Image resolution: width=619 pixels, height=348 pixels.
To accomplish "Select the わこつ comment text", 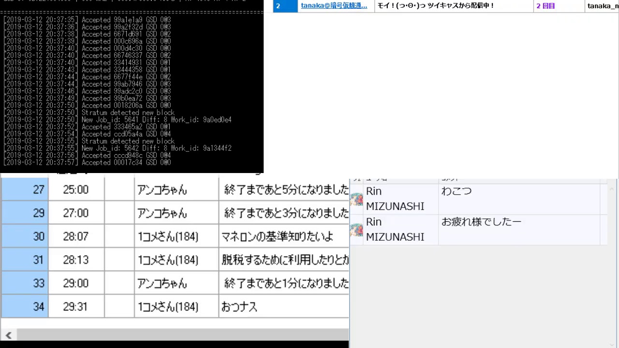I will click(456, 191).
